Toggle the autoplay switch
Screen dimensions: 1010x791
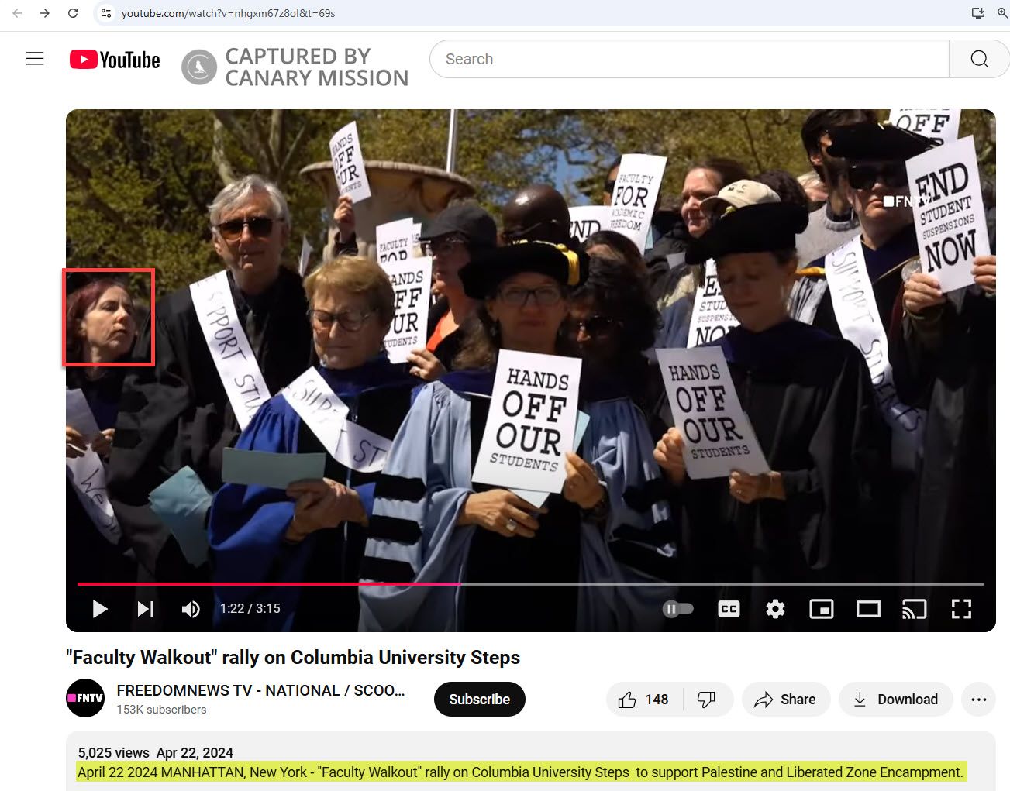(677, 609)
